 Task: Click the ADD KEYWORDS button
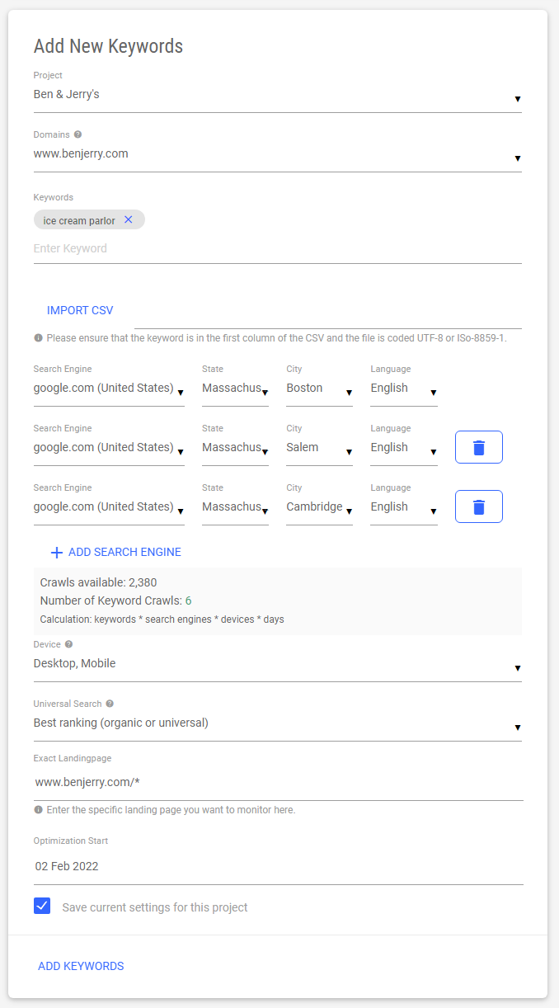click(x=81, y=966)
